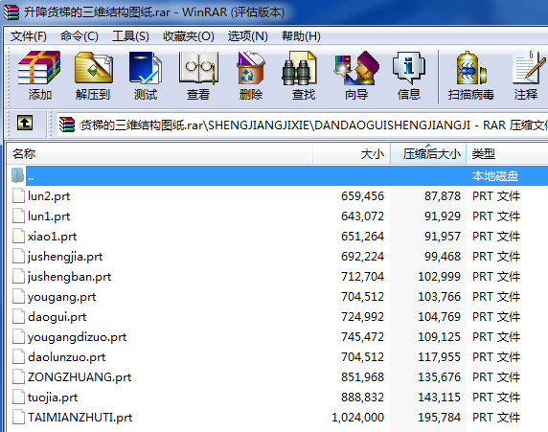Click packed size value 104,769
Image resolution: width=548 pixels, height=432 pixels.
tap(440, 317)
